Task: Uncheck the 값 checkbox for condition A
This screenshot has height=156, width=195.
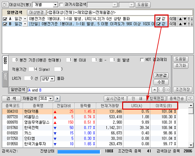Action: (x=158, y=19)
